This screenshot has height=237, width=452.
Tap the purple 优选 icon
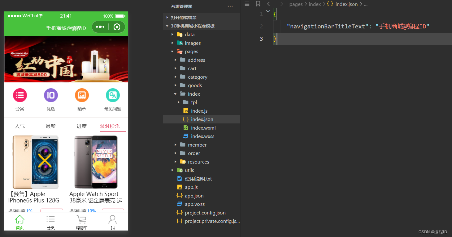51,95
